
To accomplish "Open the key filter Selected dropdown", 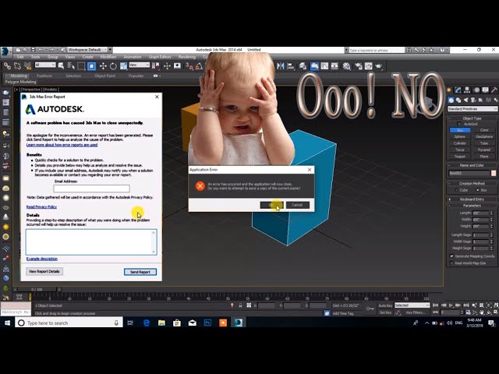I will [412, 305].
